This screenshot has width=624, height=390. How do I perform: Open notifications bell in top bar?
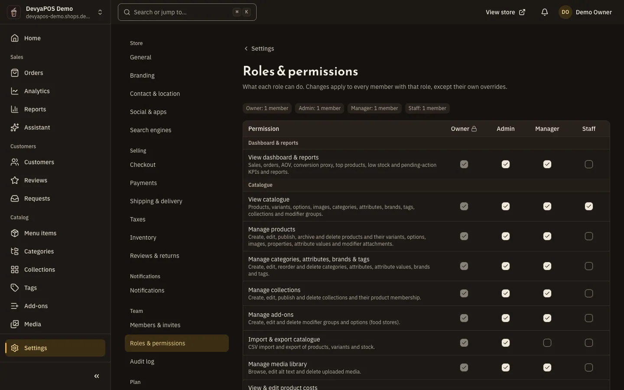point(545,12)
